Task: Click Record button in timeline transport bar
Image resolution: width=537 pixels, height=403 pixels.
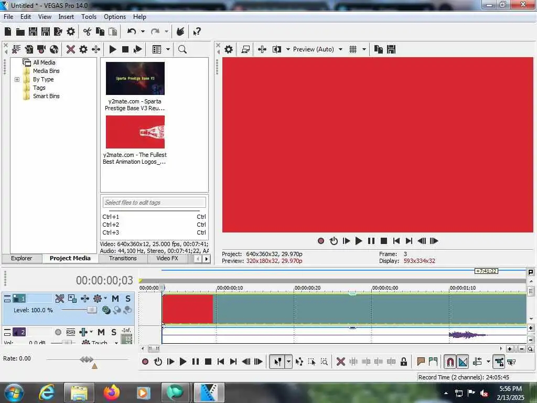Action: pos(145,362)
